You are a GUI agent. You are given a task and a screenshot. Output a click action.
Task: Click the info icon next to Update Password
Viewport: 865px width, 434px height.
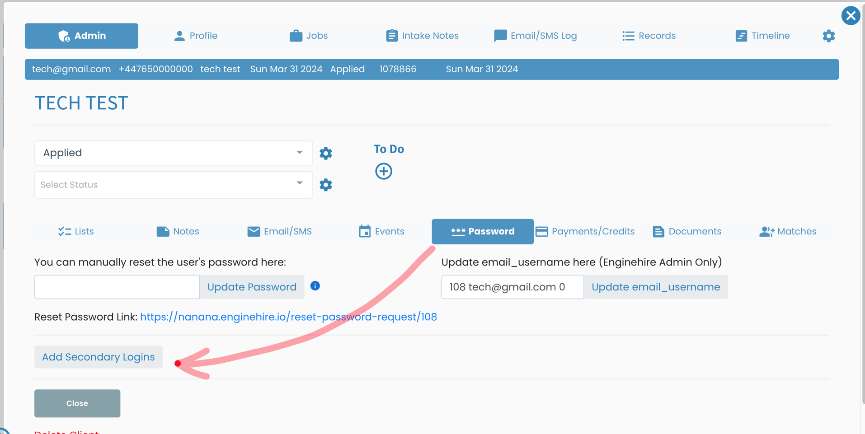click(x=315, y=286)
